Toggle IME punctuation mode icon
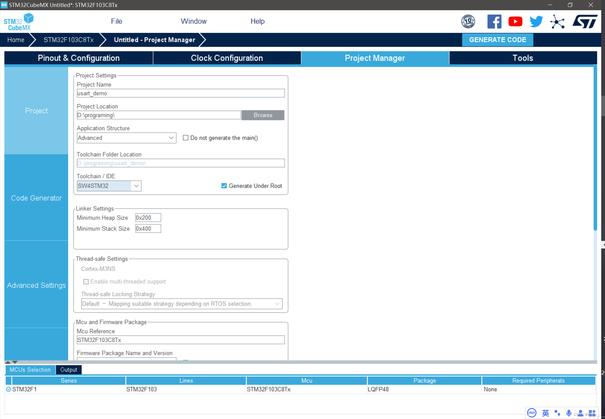Screen dimensions: 605x419 (557, 413)
